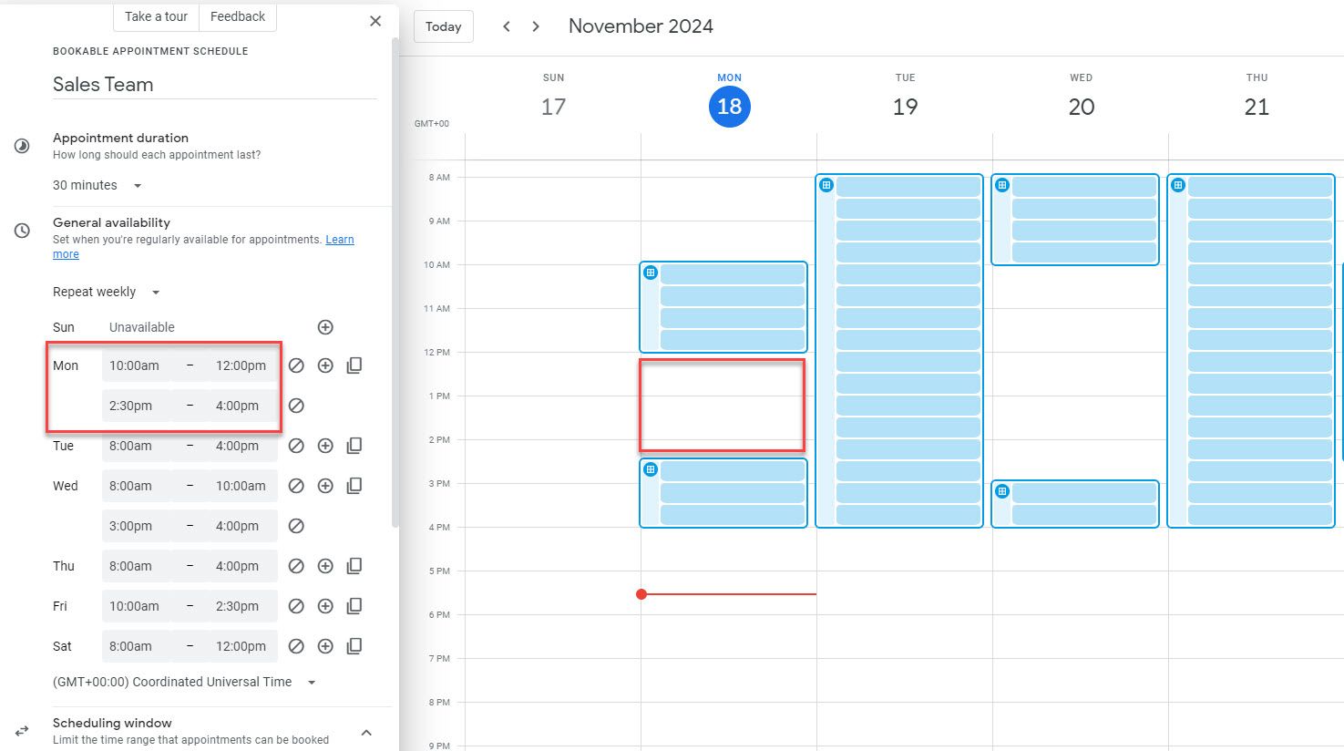
Task: Edit Monday's 2:30pm start time field
Action: [x=130, y=406]
